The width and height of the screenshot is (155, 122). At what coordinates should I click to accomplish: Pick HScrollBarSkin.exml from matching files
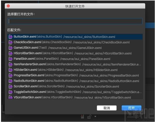coord(75,53)
